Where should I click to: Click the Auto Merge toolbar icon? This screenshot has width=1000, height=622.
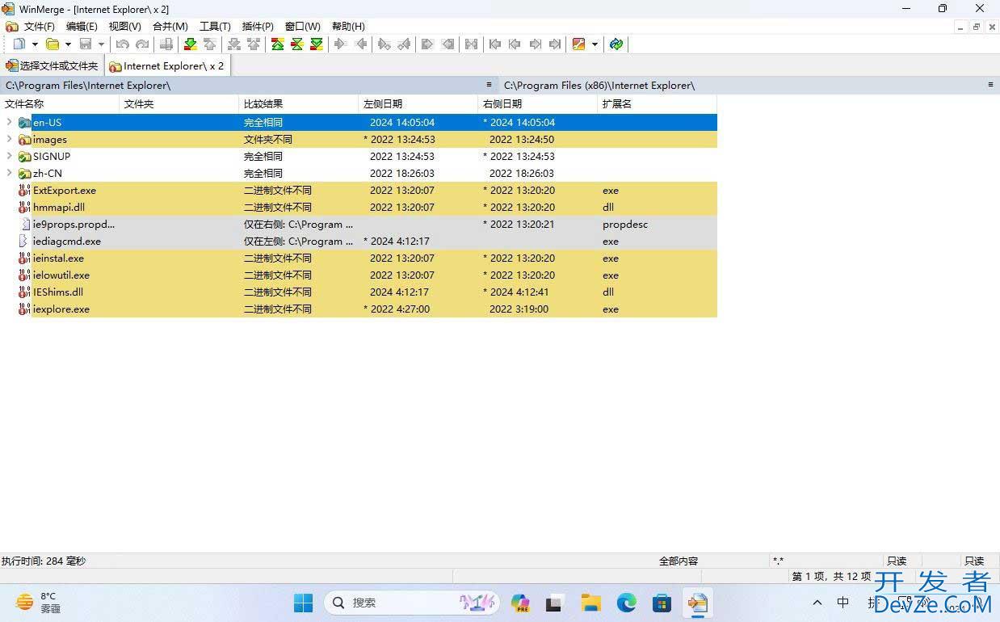472,44
